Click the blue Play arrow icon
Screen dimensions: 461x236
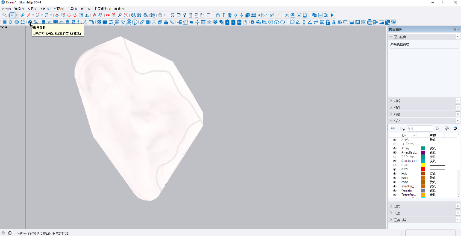(332, 15)
